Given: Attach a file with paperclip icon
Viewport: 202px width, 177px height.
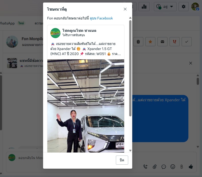Looking at the screenshot, I should (x=155, y=167).
